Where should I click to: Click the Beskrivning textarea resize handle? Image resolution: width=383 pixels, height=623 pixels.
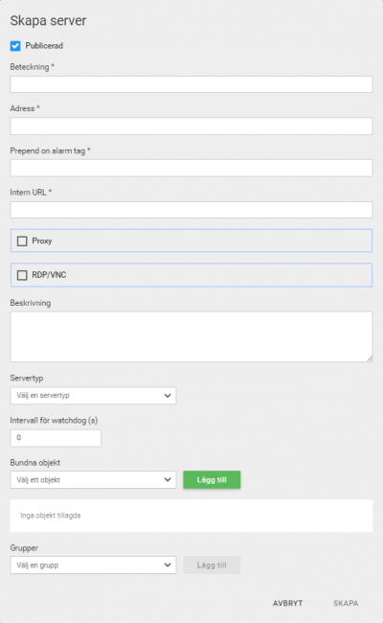(x=370, y=358)
